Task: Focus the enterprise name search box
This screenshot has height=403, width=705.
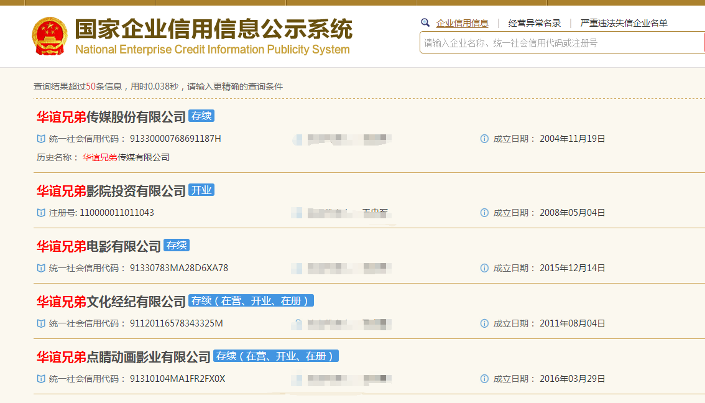Action: (x=562, y=43)
